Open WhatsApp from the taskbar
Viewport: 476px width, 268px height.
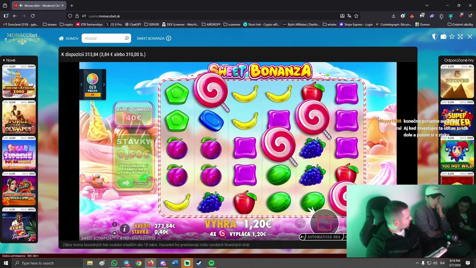(x=114, y=263)
